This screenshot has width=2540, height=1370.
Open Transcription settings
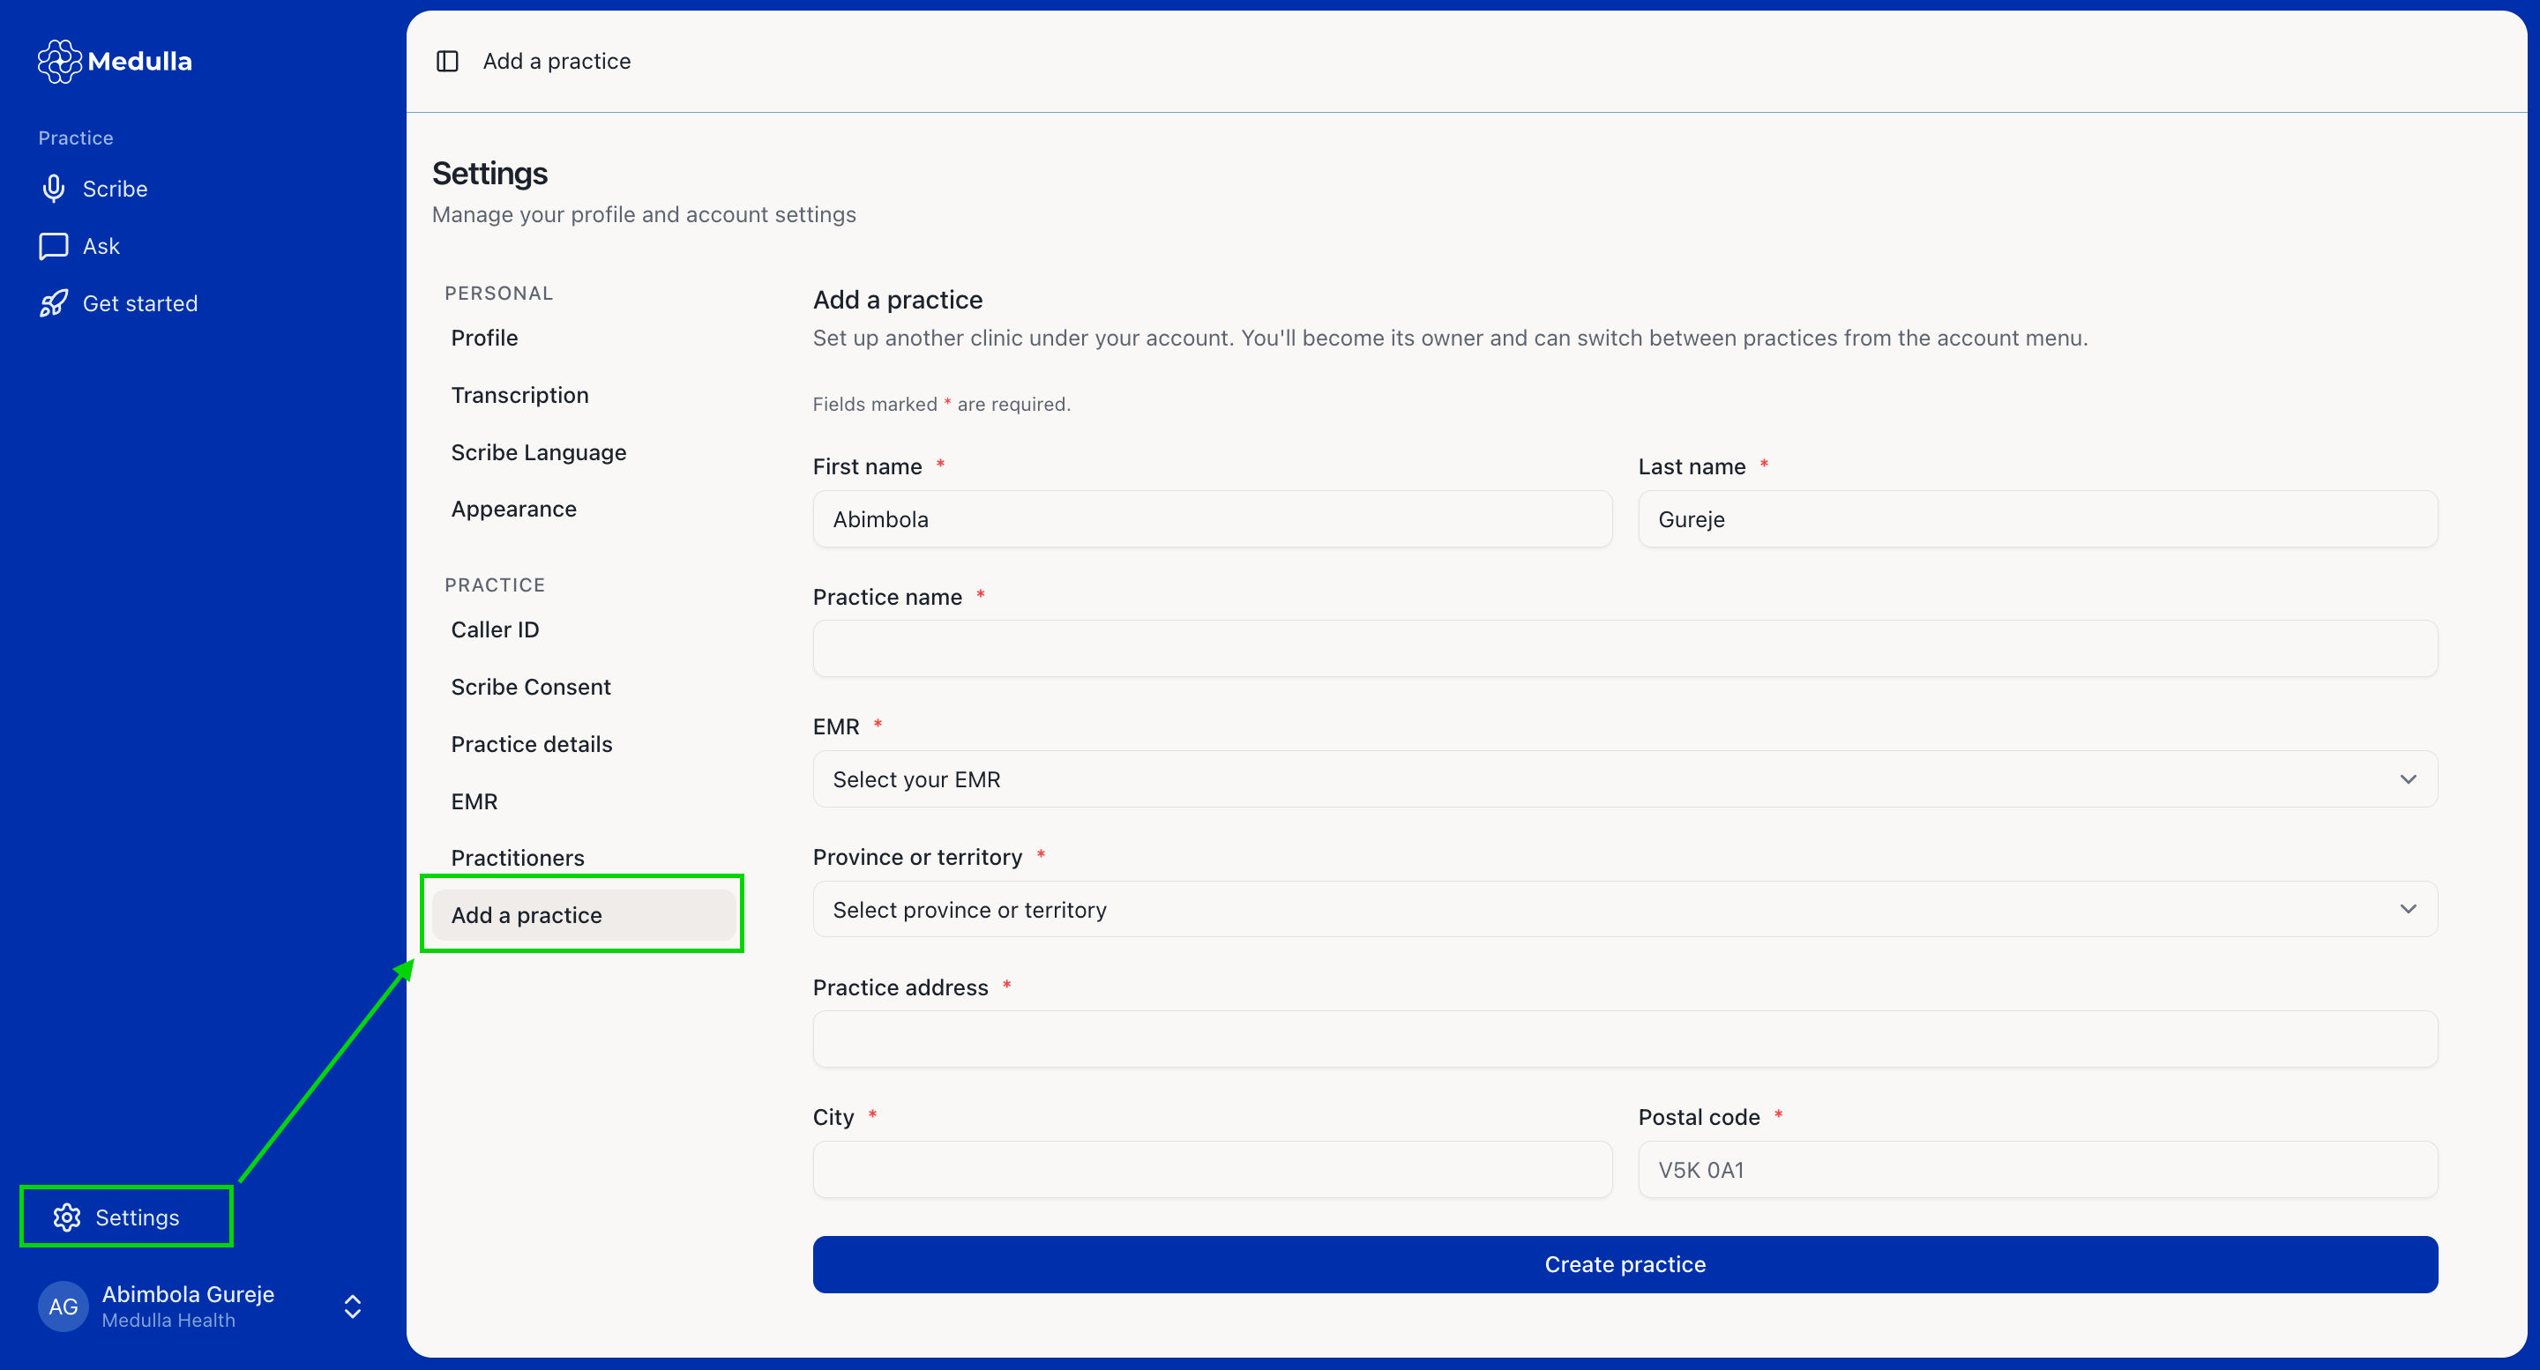tap(519, 394)
